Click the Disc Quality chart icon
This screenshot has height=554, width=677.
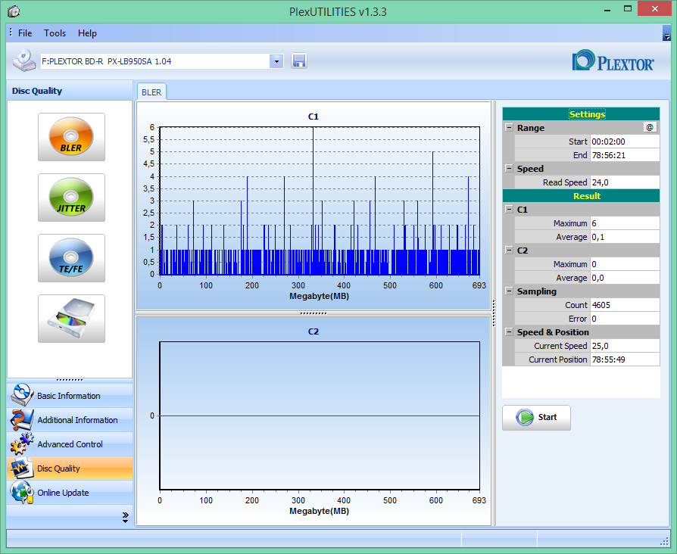[22, 468]
